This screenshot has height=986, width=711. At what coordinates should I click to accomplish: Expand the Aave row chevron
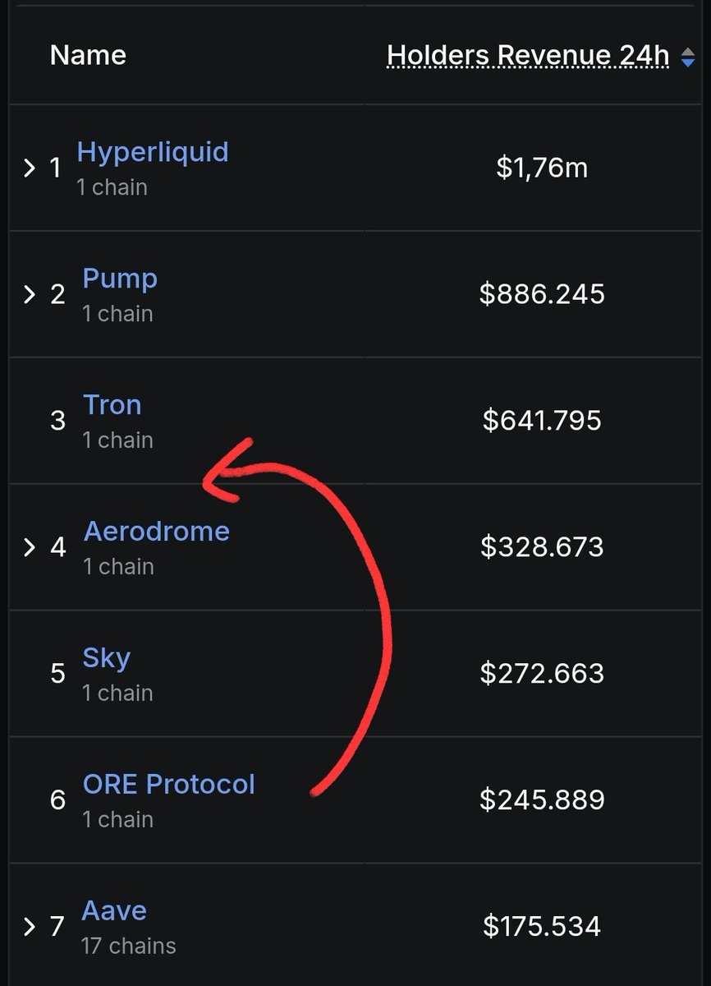[x=30, y=927]
